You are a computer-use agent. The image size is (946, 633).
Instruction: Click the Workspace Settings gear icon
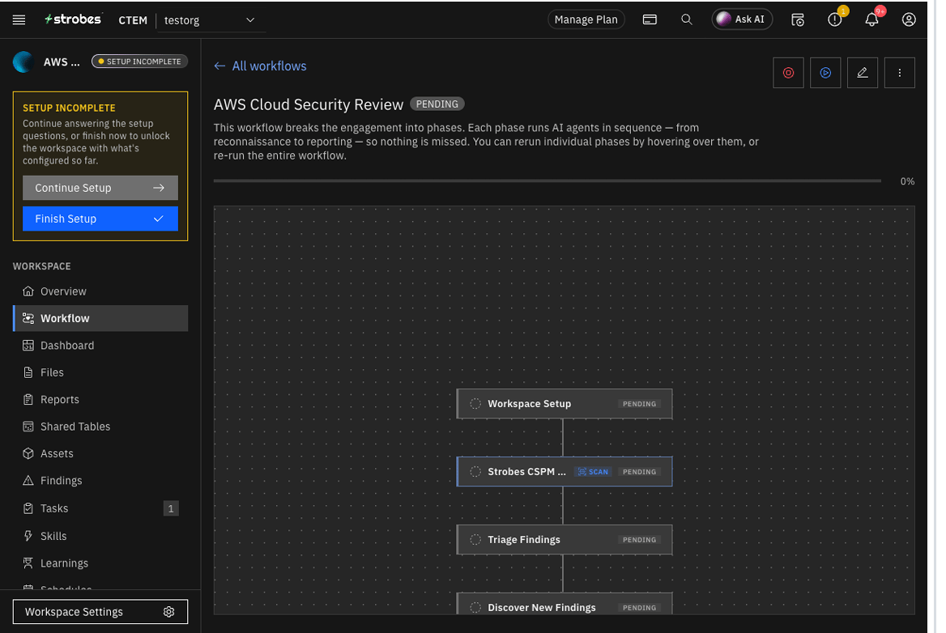pyautogui.click(x=169, y=612)
